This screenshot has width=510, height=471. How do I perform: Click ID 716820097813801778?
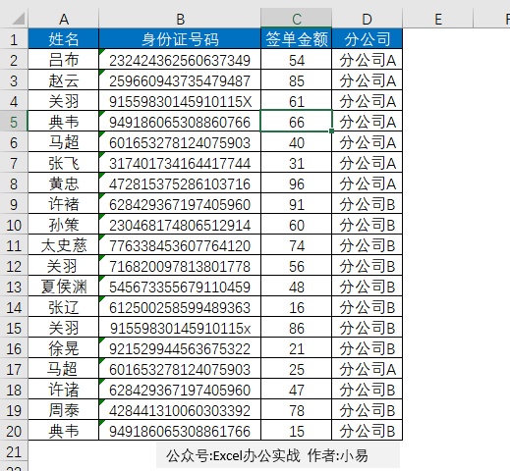coord(180,266)
